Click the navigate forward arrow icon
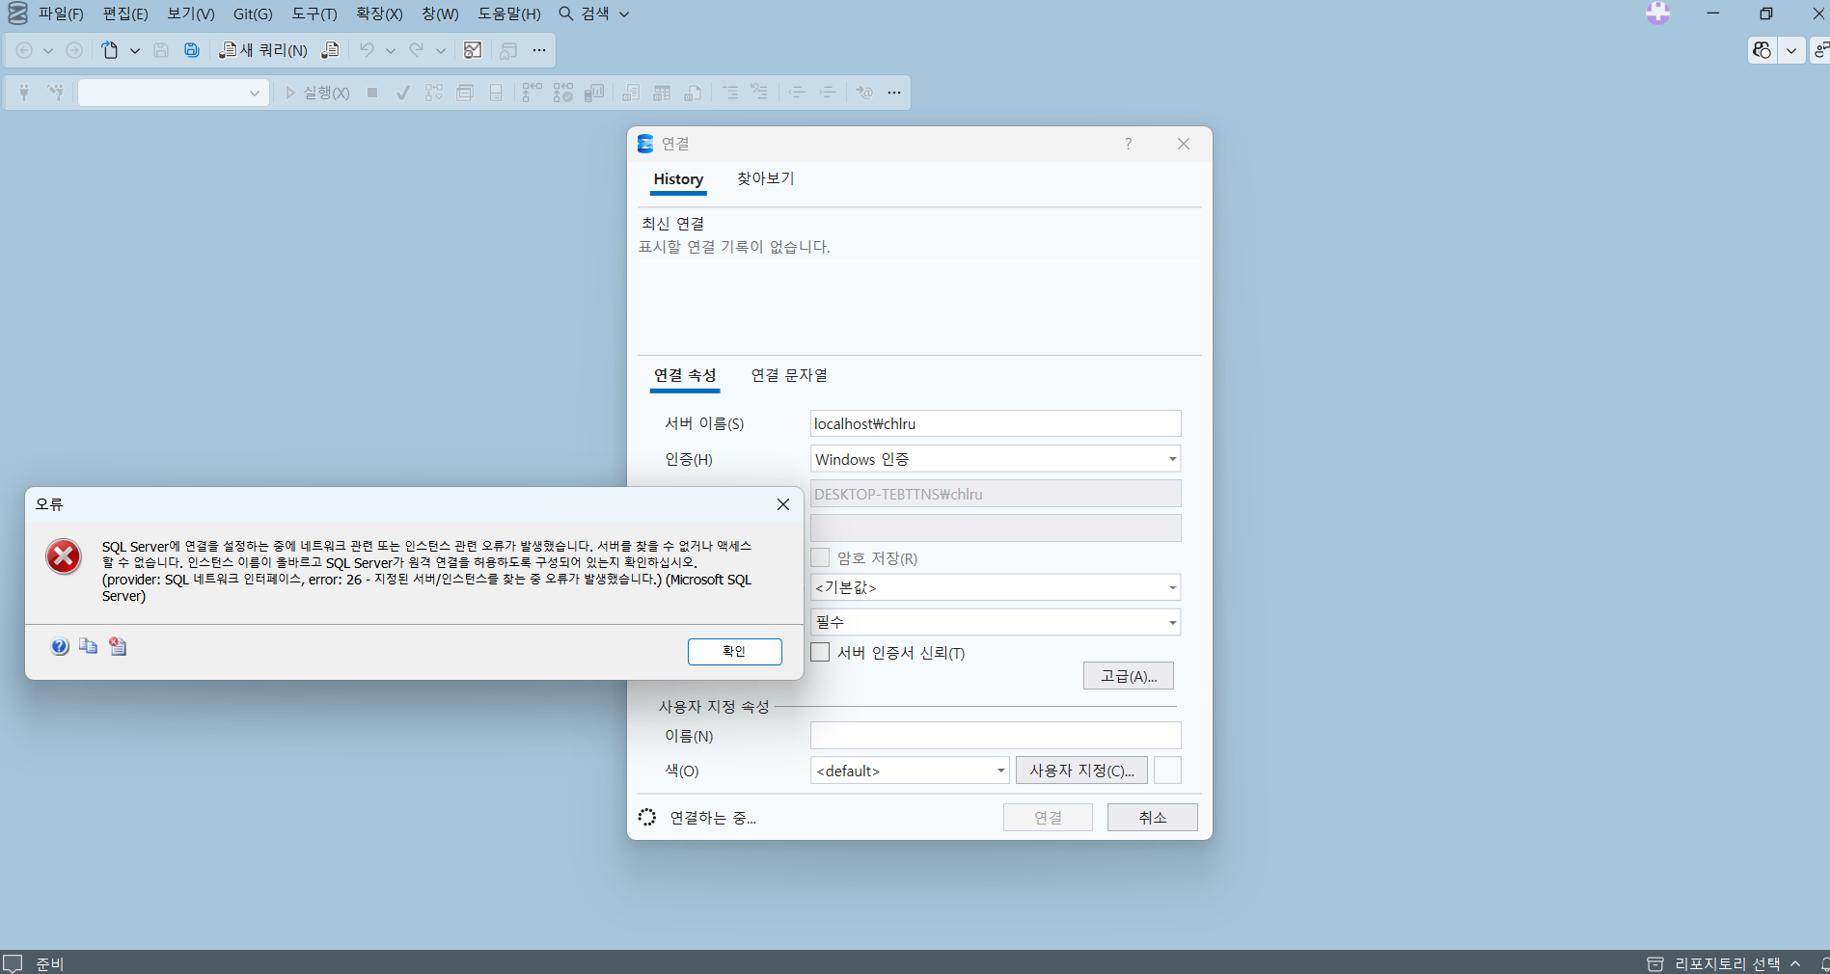The height and width of the screenshot is (974, 1830). coord(74,50)
